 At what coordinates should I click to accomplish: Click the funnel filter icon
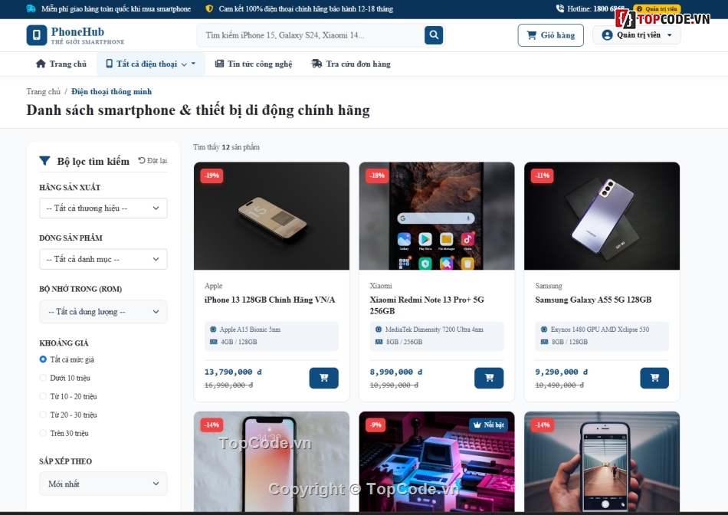44,161
